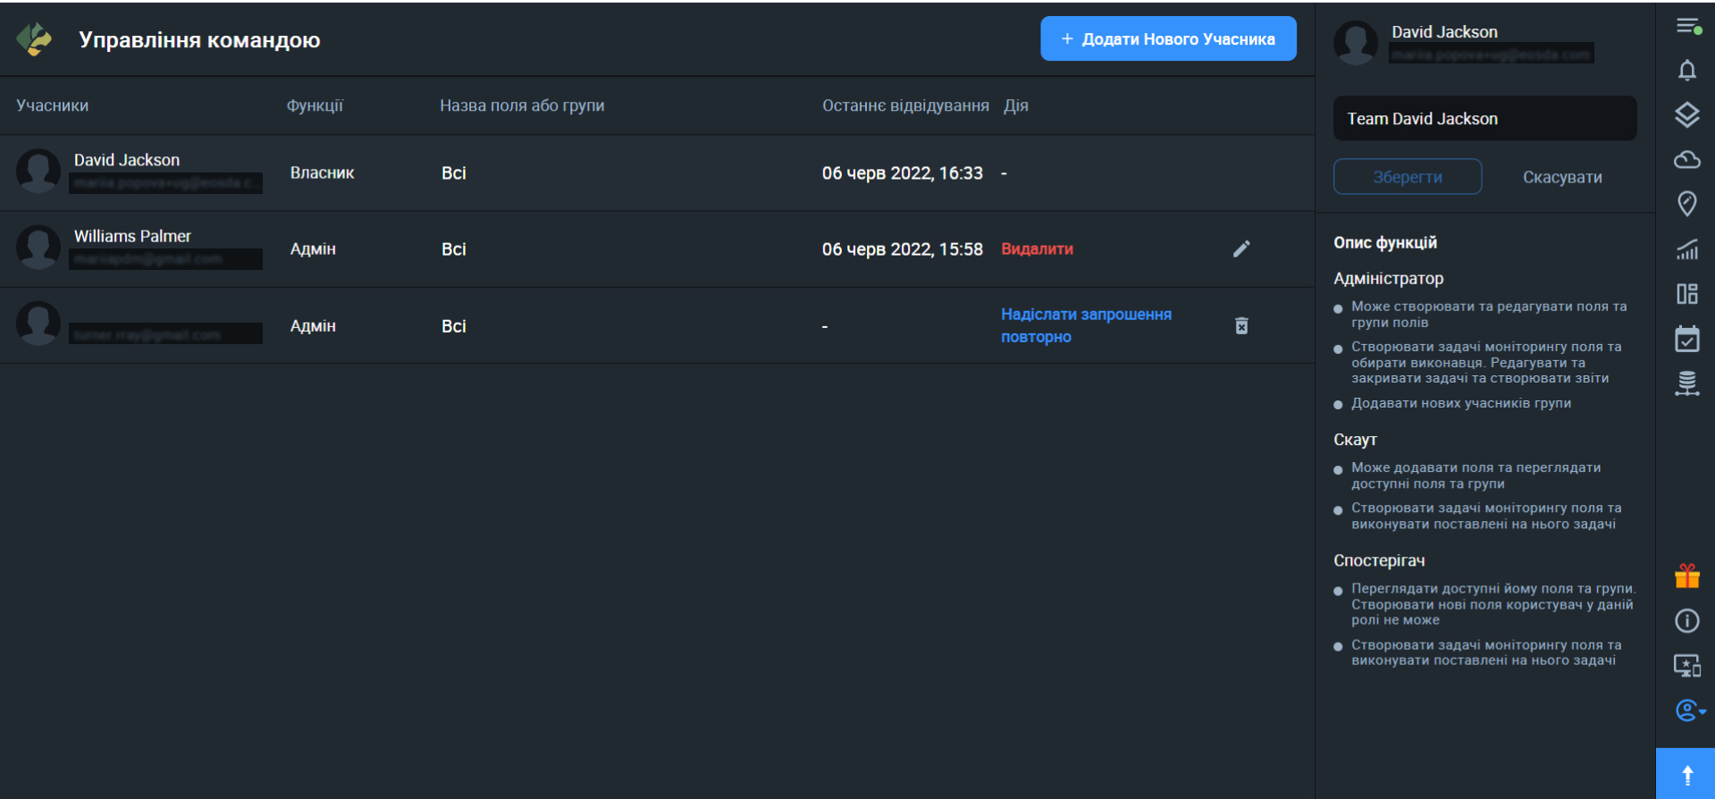Open the notifications bell

click(1686, 71)
